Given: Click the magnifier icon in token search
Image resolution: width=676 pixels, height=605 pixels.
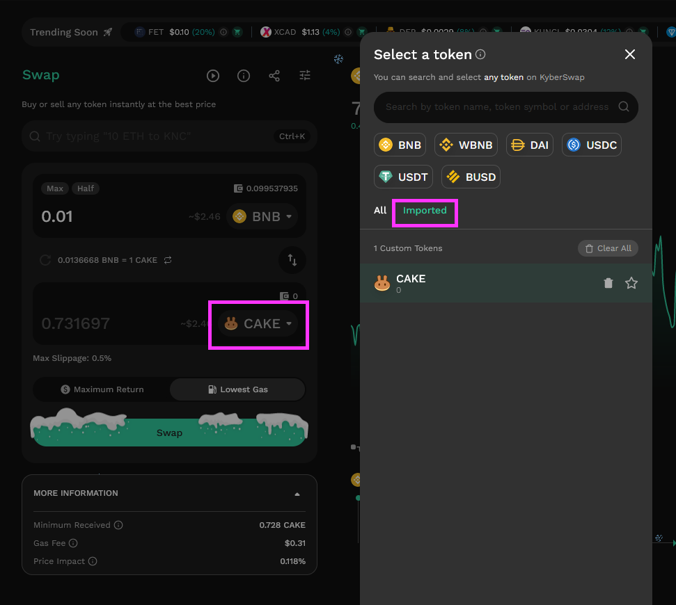Looking at the screenshot, I should click(623, 106).
